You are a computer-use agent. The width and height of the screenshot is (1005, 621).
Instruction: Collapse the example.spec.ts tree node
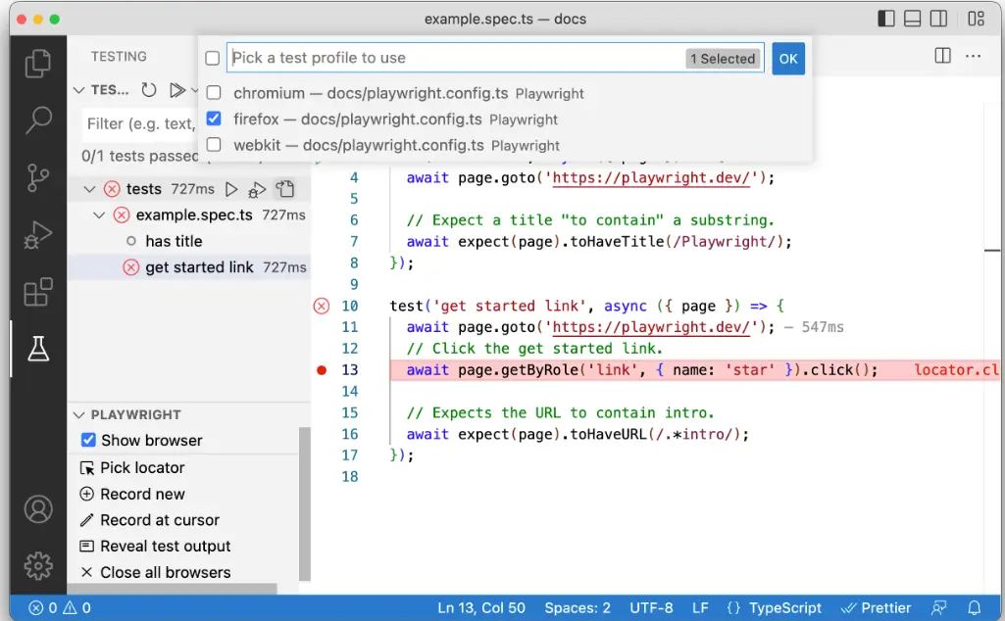coord(99,215)
